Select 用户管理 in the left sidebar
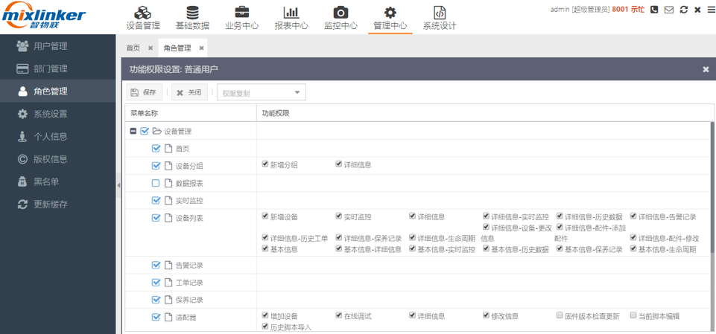Viewport: 716px width, 334px height. (x=50, y=46)
